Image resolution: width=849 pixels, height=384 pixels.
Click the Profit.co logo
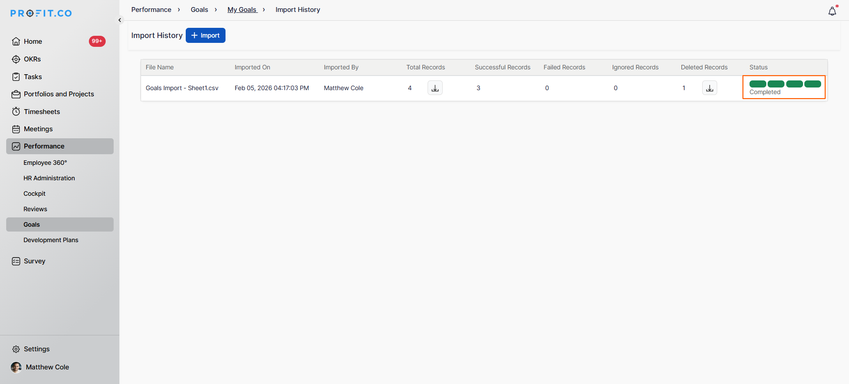pos(41,13)
